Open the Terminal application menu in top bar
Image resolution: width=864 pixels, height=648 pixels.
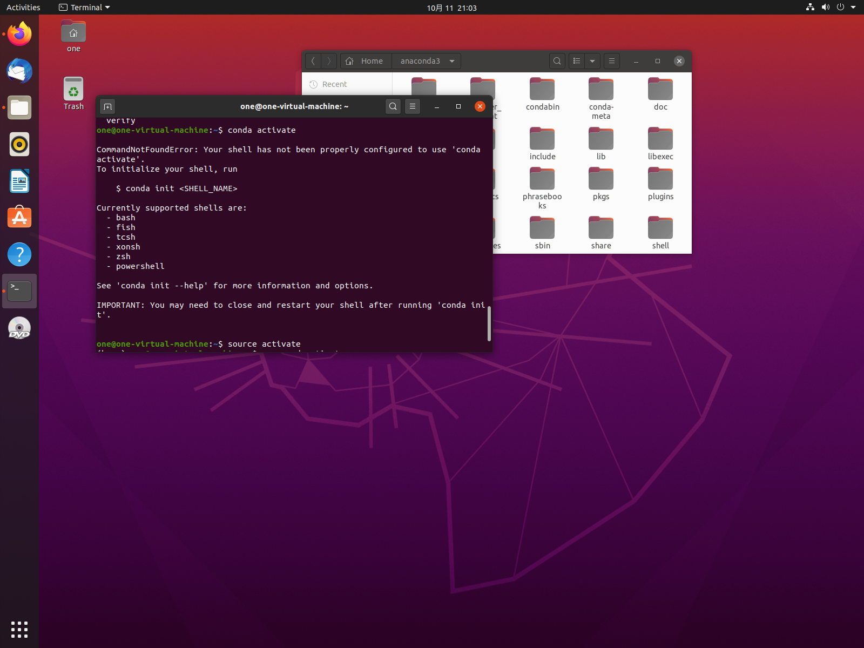tap(84, 7)
